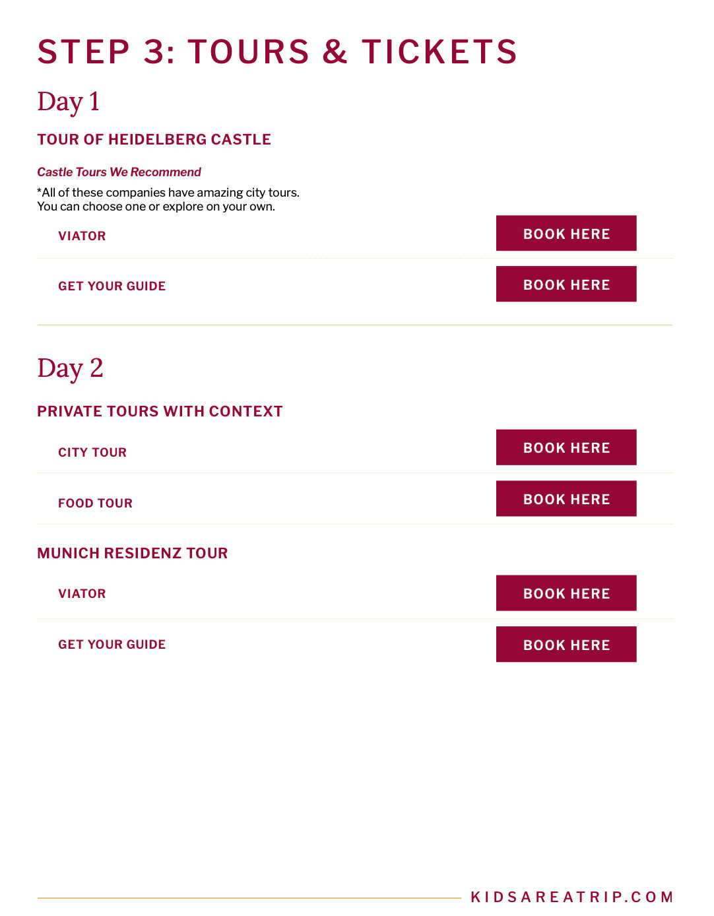
Task: Click the City Tour label
Action: (92, 452)
